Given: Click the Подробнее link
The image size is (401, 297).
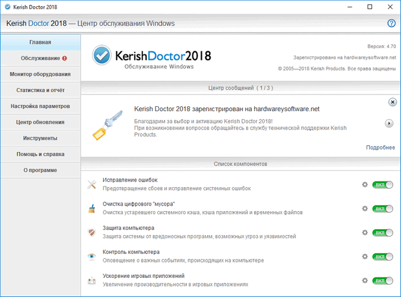Looking at the screenshot, I should pyautogui.click(x=380, y=148).
